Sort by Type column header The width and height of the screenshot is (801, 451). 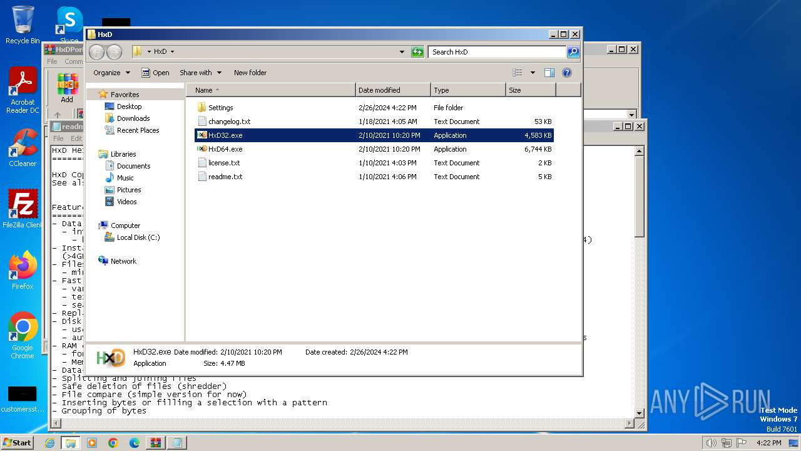468,90
